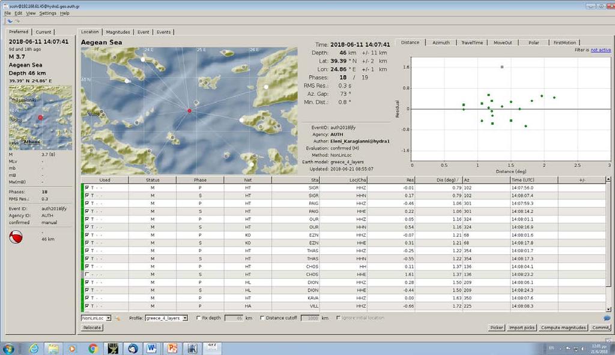615x355 pixels.
Task: Click the blue speech bubble icon above Commit
Action: [607, 318]
